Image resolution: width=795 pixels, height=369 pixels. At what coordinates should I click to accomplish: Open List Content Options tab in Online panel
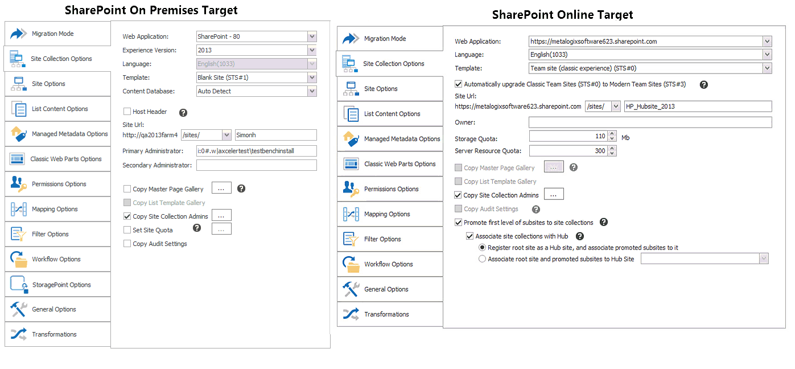pyautogui.click(x=390, y=114)
